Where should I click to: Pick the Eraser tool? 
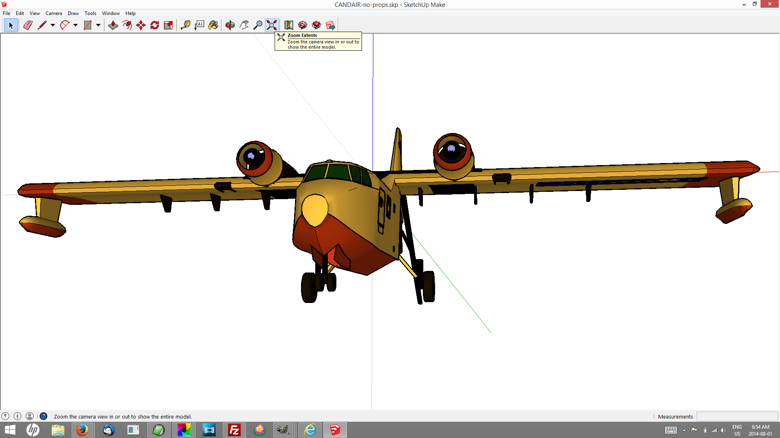(28, 25)
